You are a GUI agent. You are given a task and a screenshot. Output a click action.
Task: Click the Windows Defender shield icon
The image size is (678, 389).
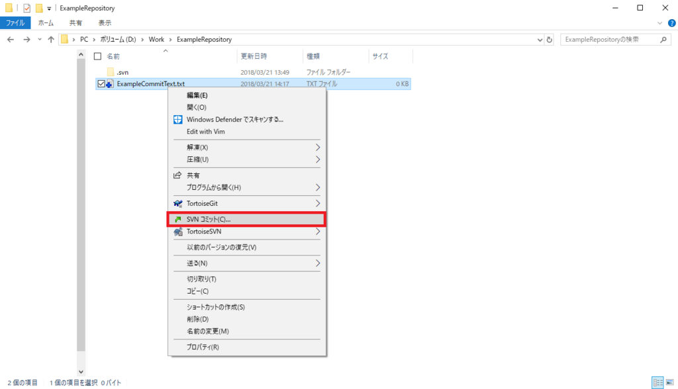tap(177, 119)
